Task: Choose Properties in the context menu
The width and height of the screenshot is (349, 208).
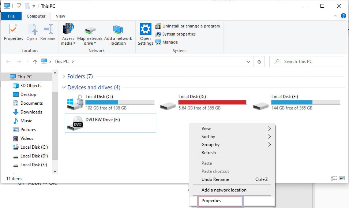Action: 211,201
